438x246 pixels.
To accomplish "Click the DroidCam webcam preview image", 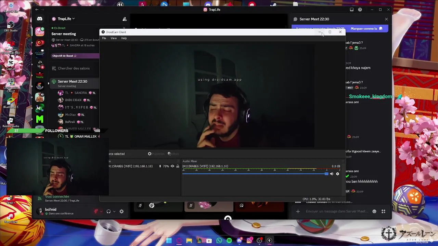I will 222,96.
